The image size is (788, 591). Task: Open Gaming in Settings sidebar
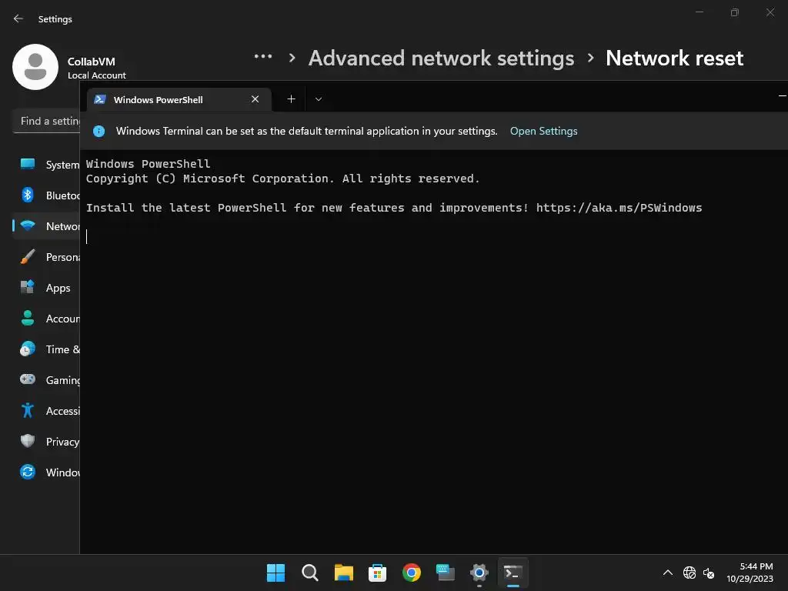(46, 380)
